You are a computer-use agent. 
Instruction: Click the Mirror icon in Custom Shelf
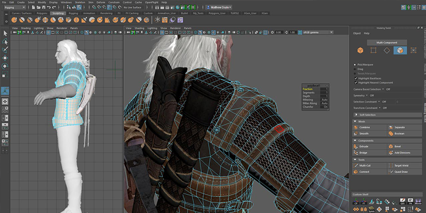419,201
